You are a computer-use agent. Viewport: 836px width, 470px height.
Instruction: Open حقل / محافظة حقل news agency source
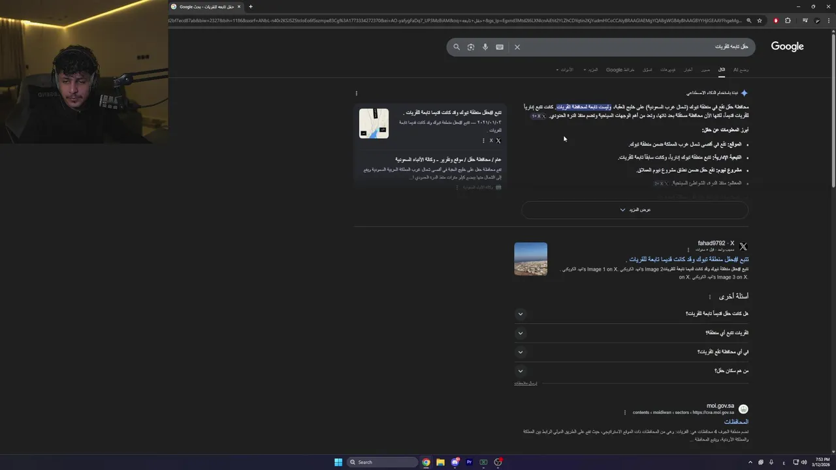tap(448, 159)
